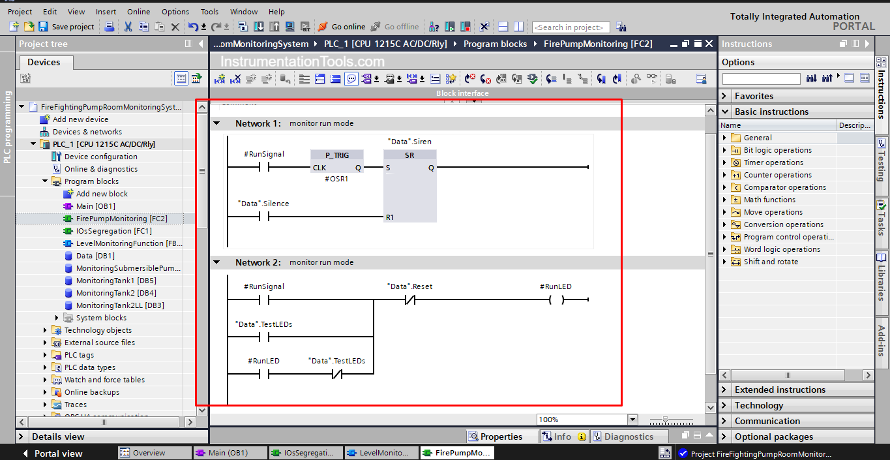Split editor space horizontally icon
This screenshot has width=890, height=460.
tap(503, 27)
